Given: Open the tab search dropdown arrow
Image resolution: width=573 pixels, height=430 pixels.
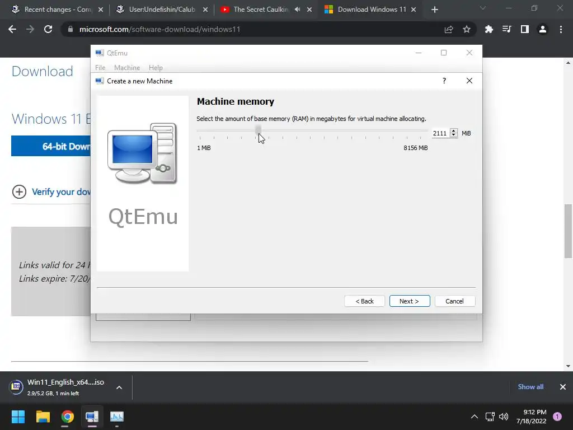Looking at the screenshot, I should [483, 8].
